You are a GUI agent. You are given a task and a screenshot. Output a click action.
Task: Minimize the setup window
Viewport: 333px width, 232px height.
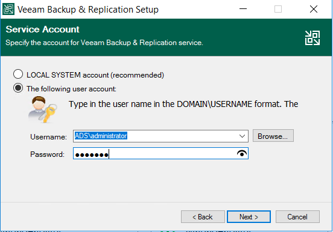pos(243,9)
